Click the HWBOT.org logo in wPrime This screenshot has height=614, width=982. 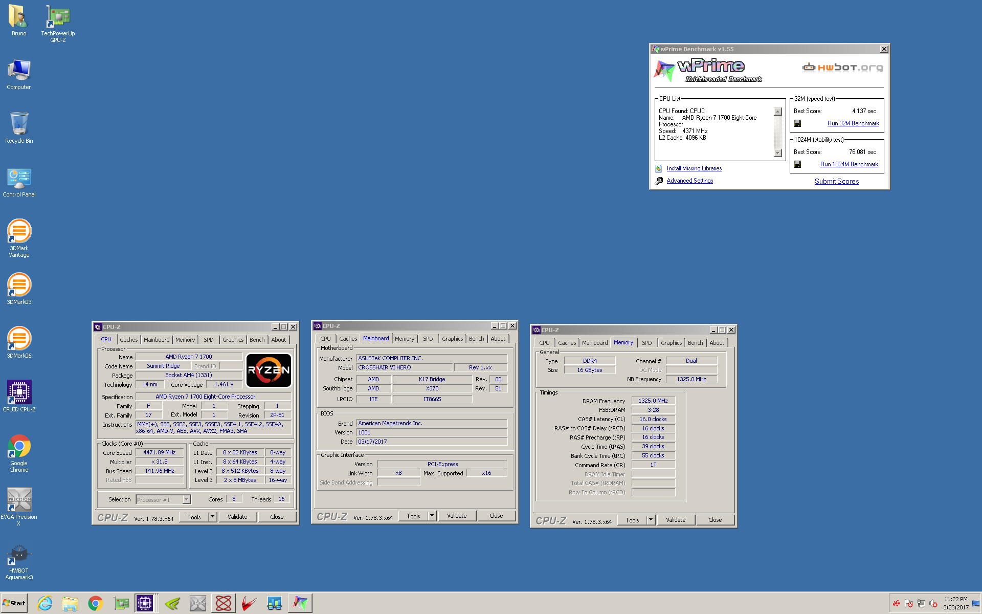click(843, 68)
